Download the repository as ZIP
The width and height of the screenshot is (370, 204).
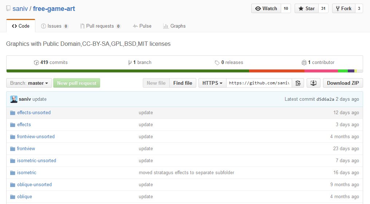343,83
